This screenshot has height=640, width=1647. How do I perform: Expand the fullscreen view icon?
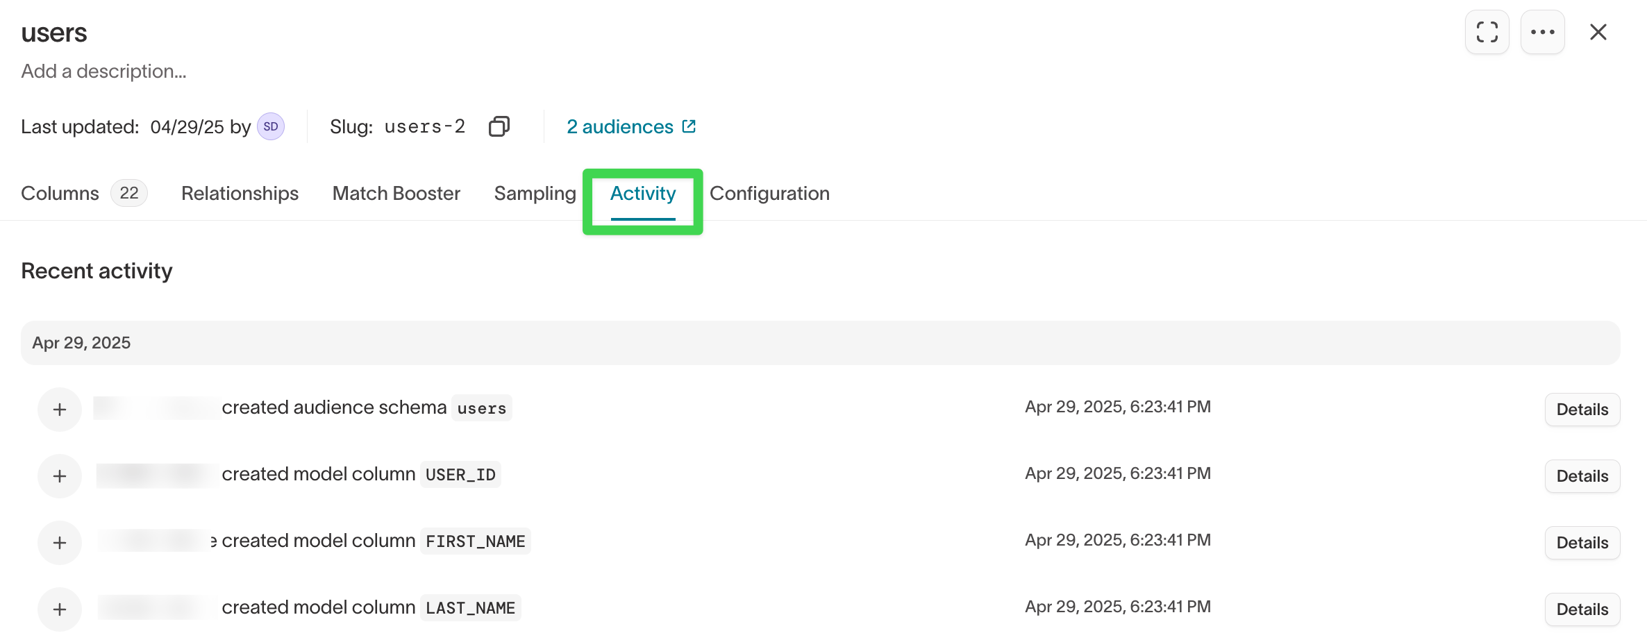tap(1487, 32)
